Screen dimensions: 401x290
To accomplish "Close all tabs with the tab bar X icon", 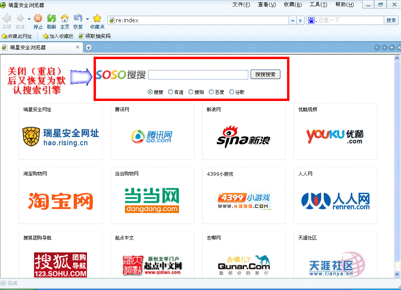I will click(x=399, y=47).
